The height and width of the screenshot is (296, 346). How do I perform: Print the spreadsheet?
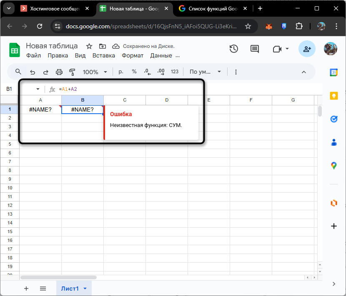(59, 72)
